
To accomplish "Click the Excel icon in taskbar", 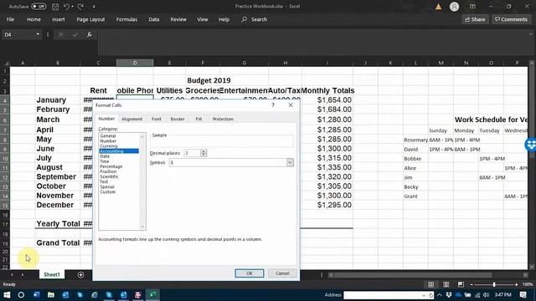I will 152,294.
